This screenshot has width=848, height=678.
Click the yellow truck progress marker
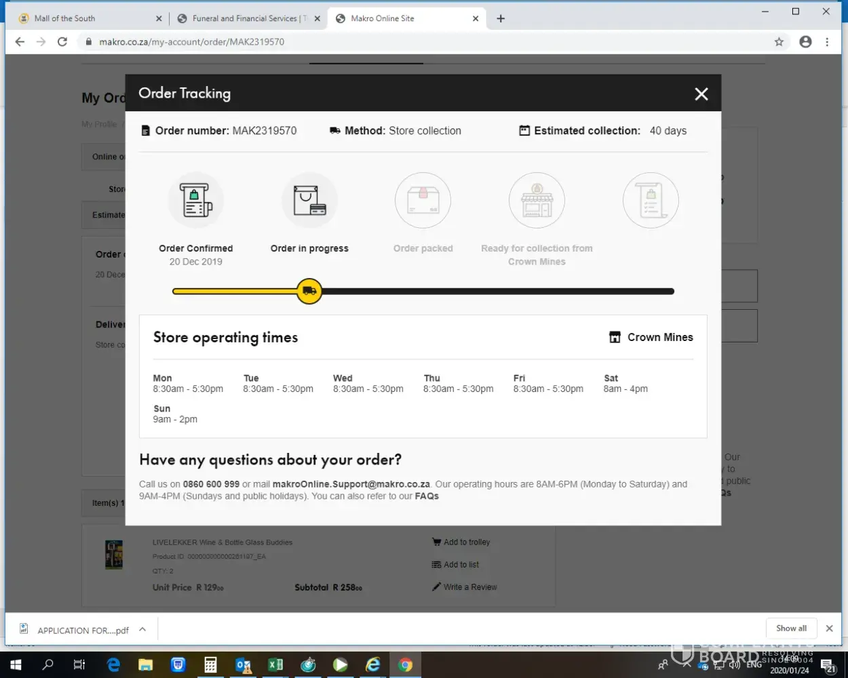(x=309, y=292)
